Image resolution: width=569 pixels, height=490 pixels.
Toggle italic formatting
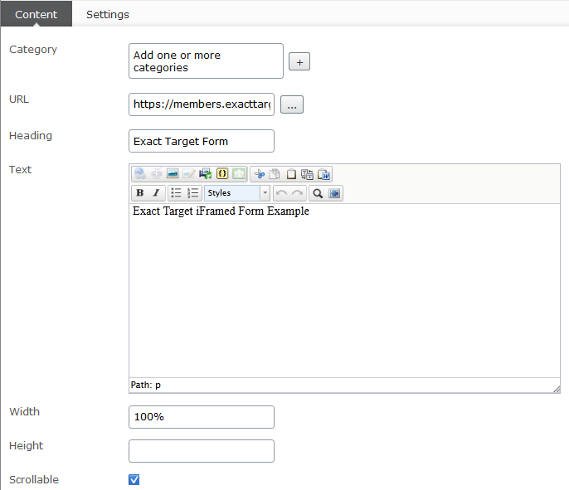click(156, 193)
